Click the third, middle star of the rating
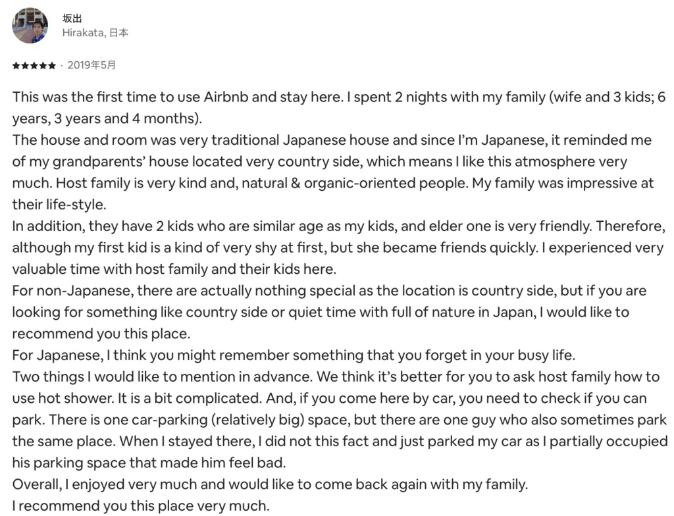Image resolution: width=674 pixels, height=516 pixels. [34, 66]
